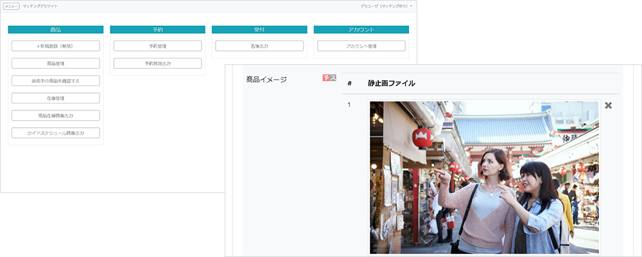Click the 受付 section header
The height and width of the screenshot is (257, 642).
259,30
